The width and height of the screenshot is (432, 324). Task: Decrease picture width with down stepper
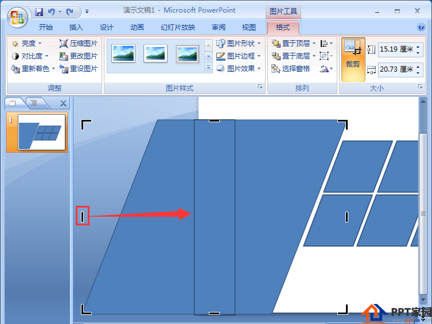[418, 73]
